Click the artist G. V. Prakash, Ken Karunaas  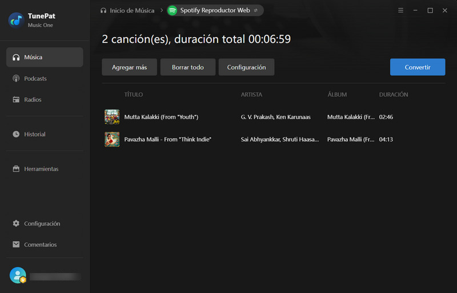click(275, 117)
